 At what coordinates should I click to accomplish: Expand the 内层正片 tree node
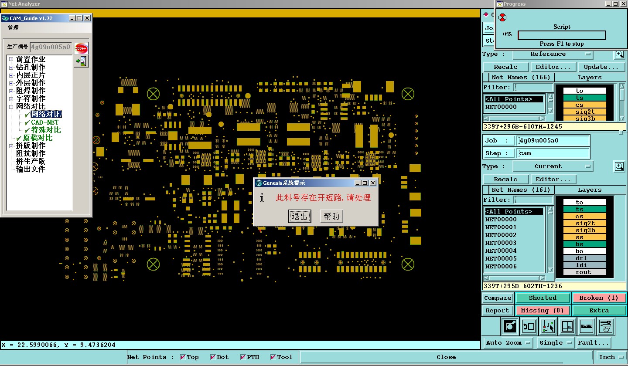tap(11, 75)
